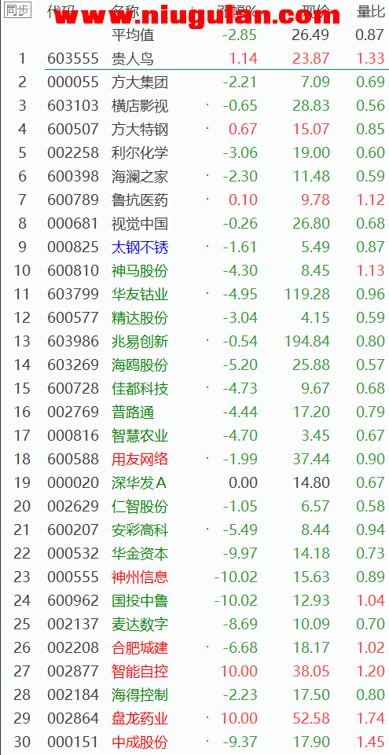389x755 pixels.
Task: Select stock 仁智股份
Action: 140,507
